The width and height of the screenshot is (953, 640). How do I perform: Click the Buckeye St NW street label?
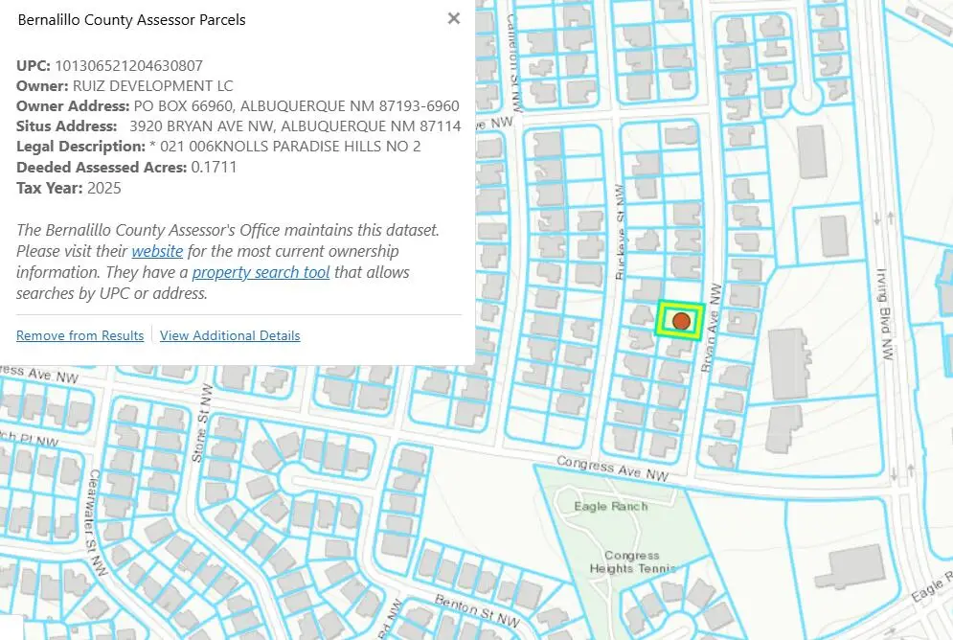point(619,247)
